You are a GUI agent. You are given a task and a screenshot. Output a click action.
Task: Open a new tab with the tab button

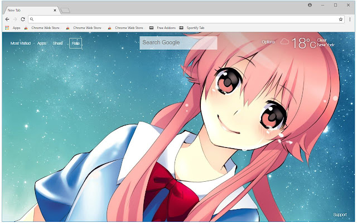[x=65, y=10]
